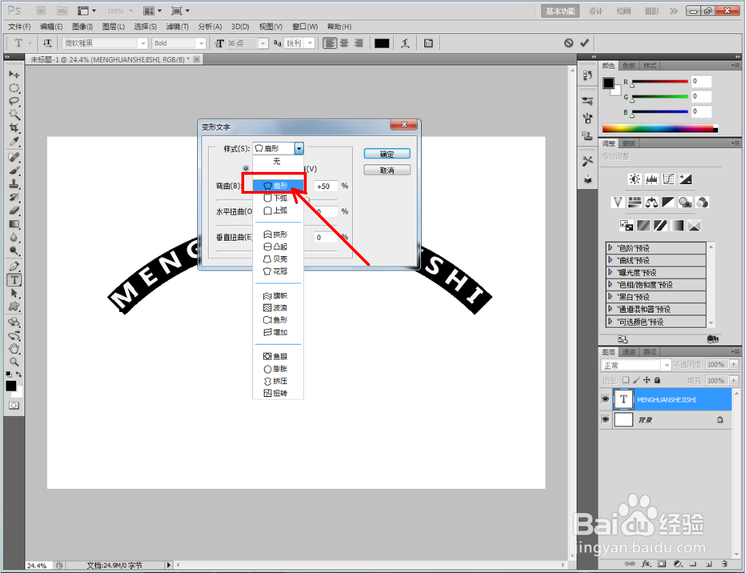Click the foreground color swatch in toolbox
The image size is (746, 573).
tap(11, 385)
